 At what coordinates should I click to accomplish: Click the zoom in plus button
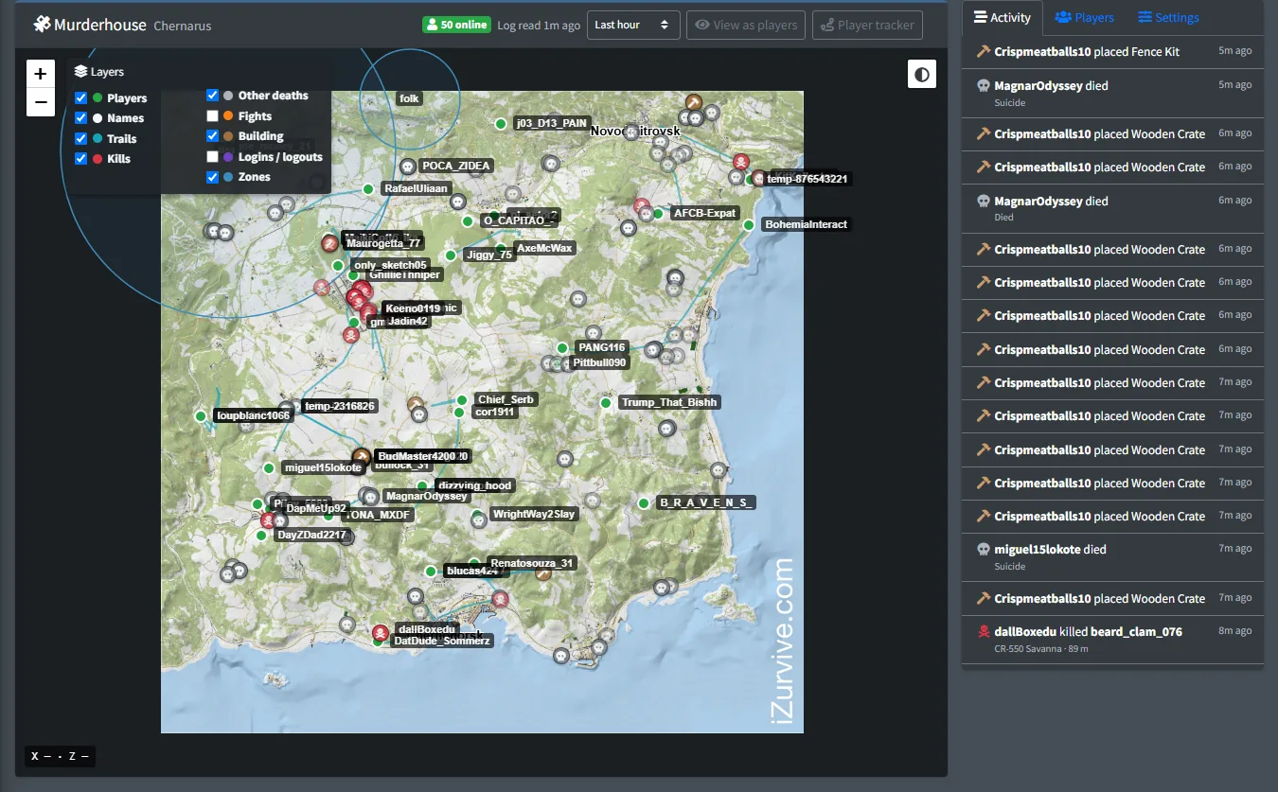click(x=41, y=73)
